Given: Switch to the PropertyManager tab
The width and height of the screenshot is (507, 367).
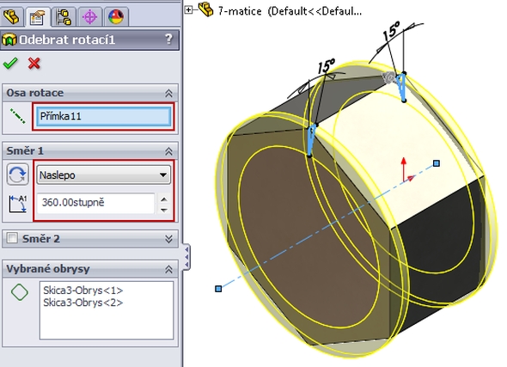Looking at the screenshot, I should [x=38, y=16].
